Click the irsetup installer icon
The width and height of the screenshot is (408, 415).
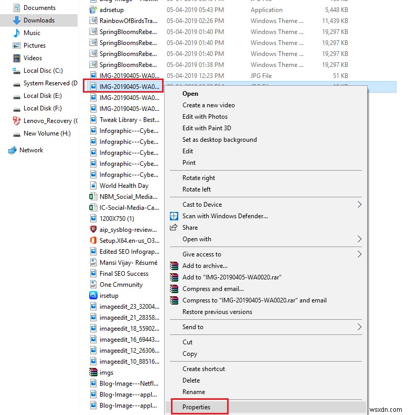[x=93, y=295]
